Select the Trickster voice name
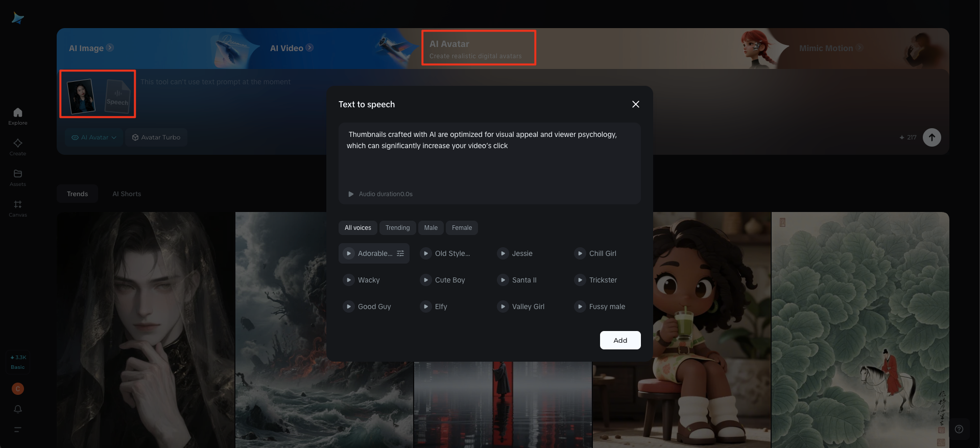The height and width of the screenshot is (448, 980). coord(603,280)
